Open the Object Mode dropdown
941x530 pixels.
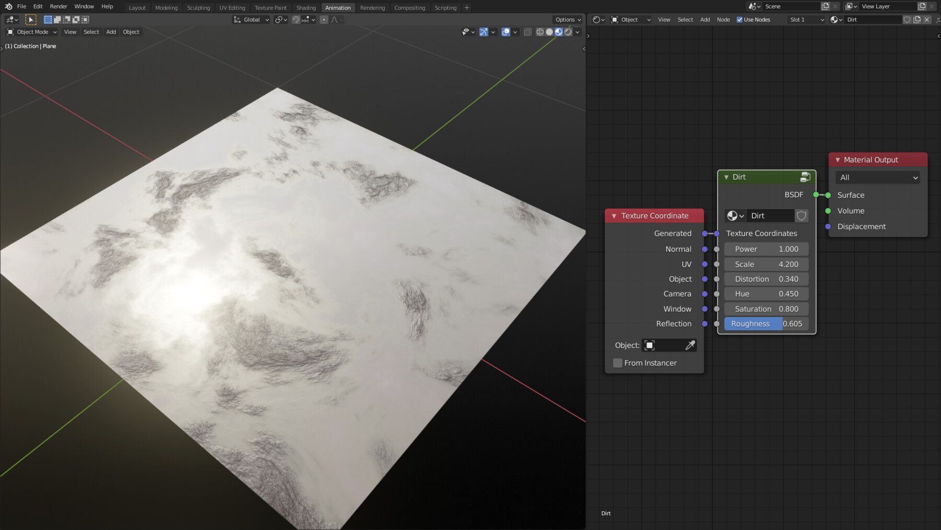(x=32, y=32)
